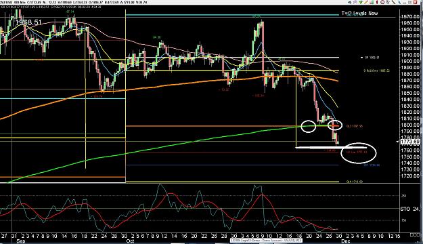Click the 750 label on the stochastic scale

point(404,220)
